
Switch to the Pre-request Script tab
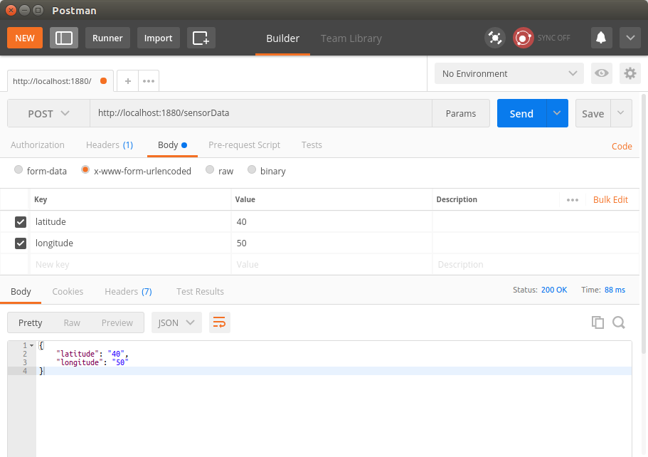click(x=244, y=145)
